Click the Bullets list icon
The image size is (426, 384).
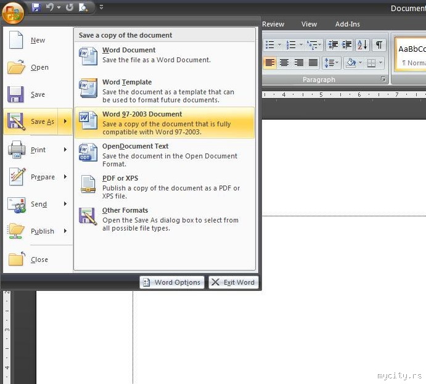point(270,45)
